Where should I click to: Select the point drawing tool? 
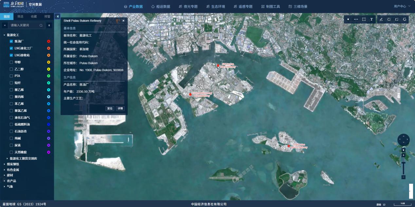tap(348, 19)
